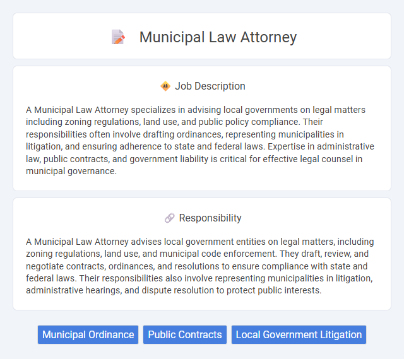The width and height of the screenshot is (404, 359).
Task: Open the Municipal Ordinance tag
Action: tap(88, 335)
